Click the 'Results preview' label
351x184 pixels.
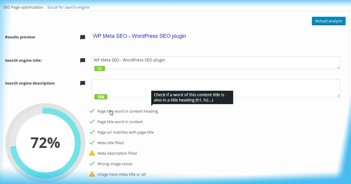click(x=20, y=37)
